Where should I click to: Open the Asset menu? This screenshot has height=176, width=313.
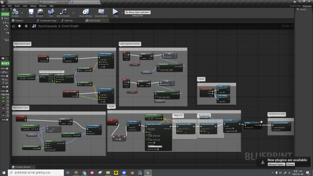[x=17, y=6]
